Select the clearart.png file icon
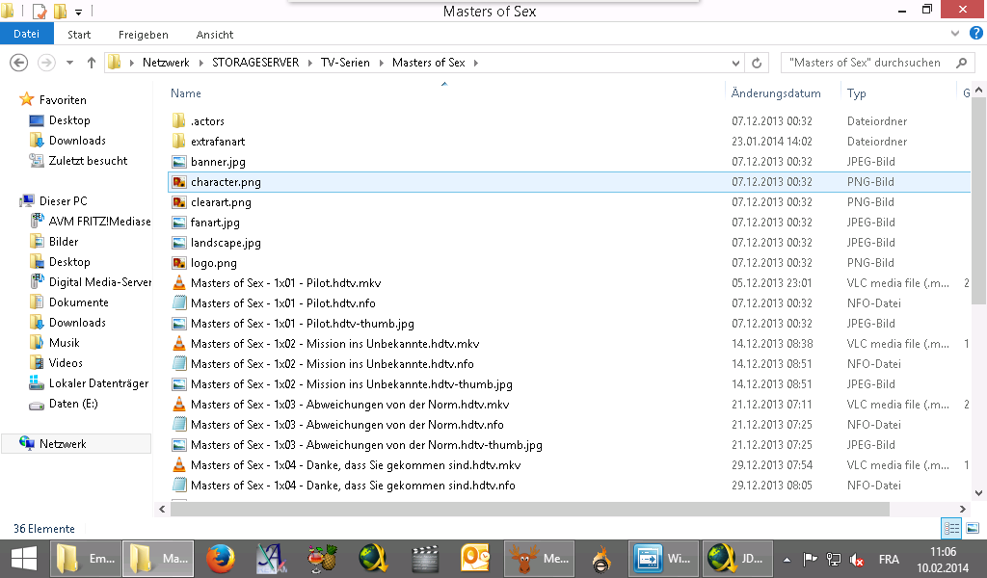The height and width of the screenshot is (578, 987). click(178, 202)
